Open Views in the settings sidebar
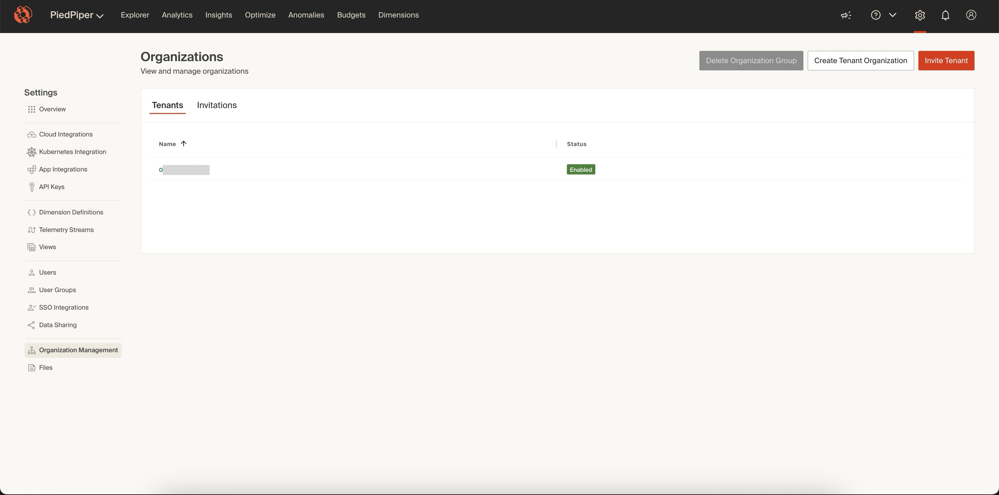 pyautogui.click(x=47, y=247)
